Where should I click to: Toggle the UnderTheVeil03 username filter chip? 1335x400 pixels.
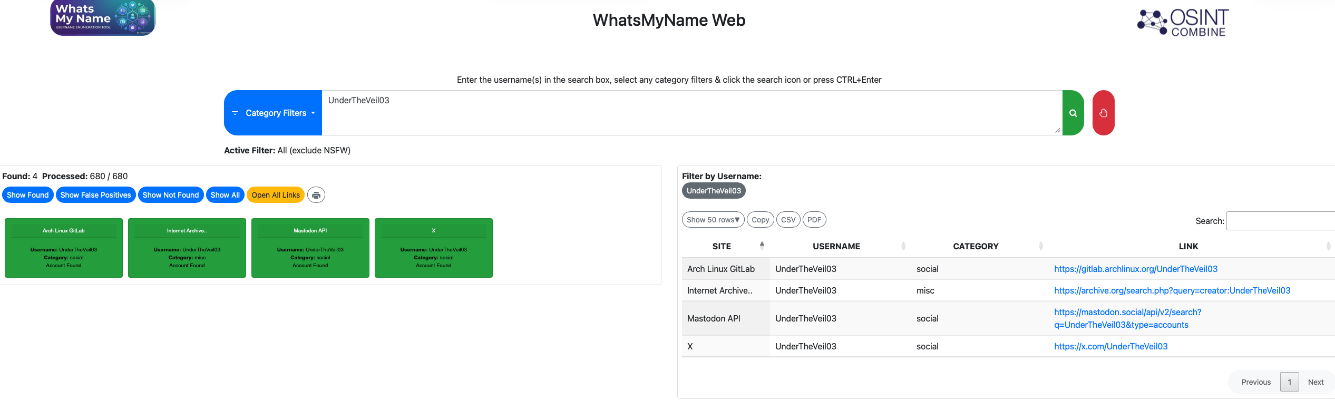coord(714,191)
